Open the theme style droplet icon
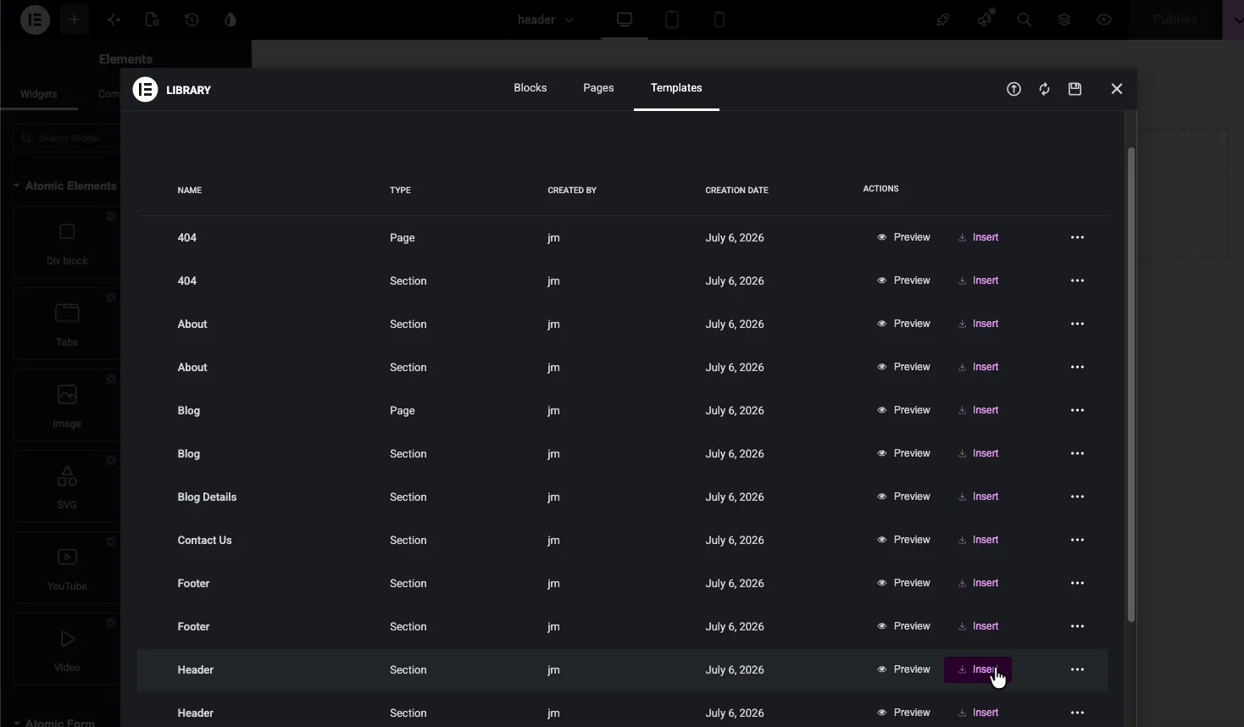The image size is (1244, 727). pos(230,19)
